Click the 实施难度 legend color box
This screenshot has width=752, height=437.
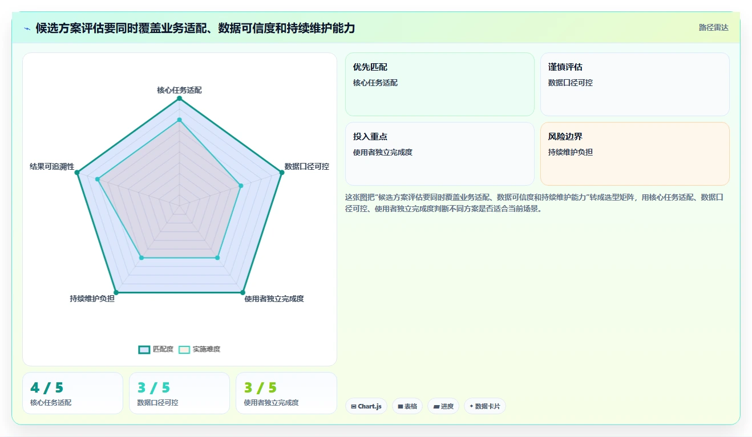click(184, 349)
